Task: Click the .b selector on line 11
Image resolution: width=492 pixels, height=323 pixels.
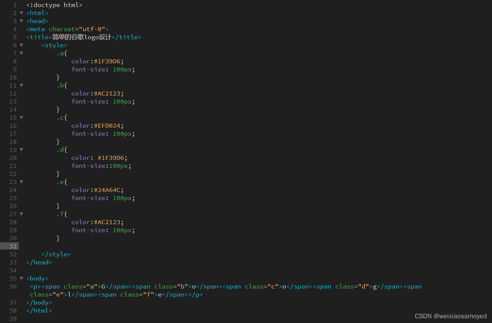Action: click(60, 85)
